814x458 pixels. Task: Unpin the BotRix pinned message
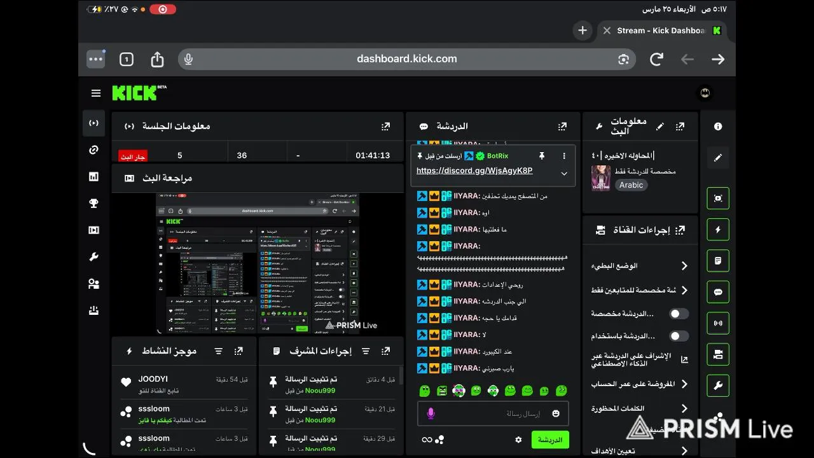click(x=542, y=156)
